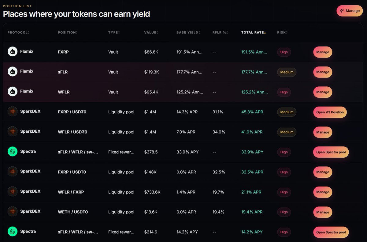Open Spectra pool for the 33.9% APY row
The image size is (367, 242).
point(331,152)
